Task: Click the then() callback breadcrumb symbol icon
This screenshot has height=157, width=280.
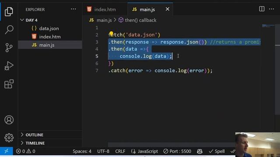Action: [121, 20]
